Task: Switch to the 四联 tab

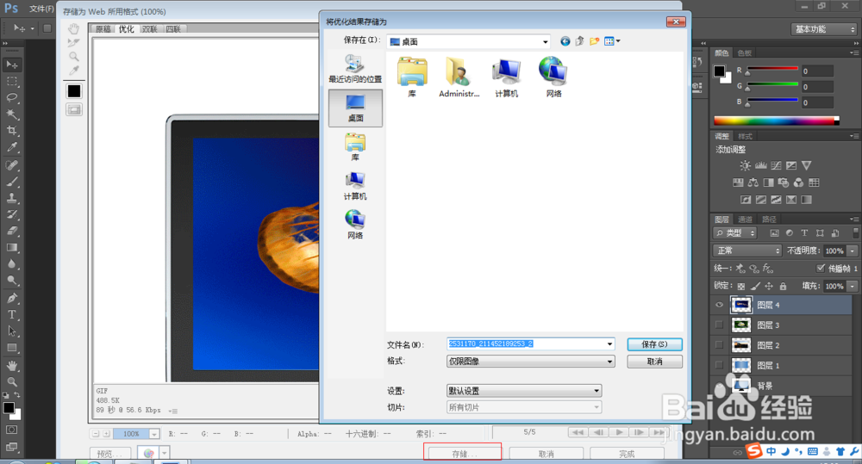Action: click(173, 29)
